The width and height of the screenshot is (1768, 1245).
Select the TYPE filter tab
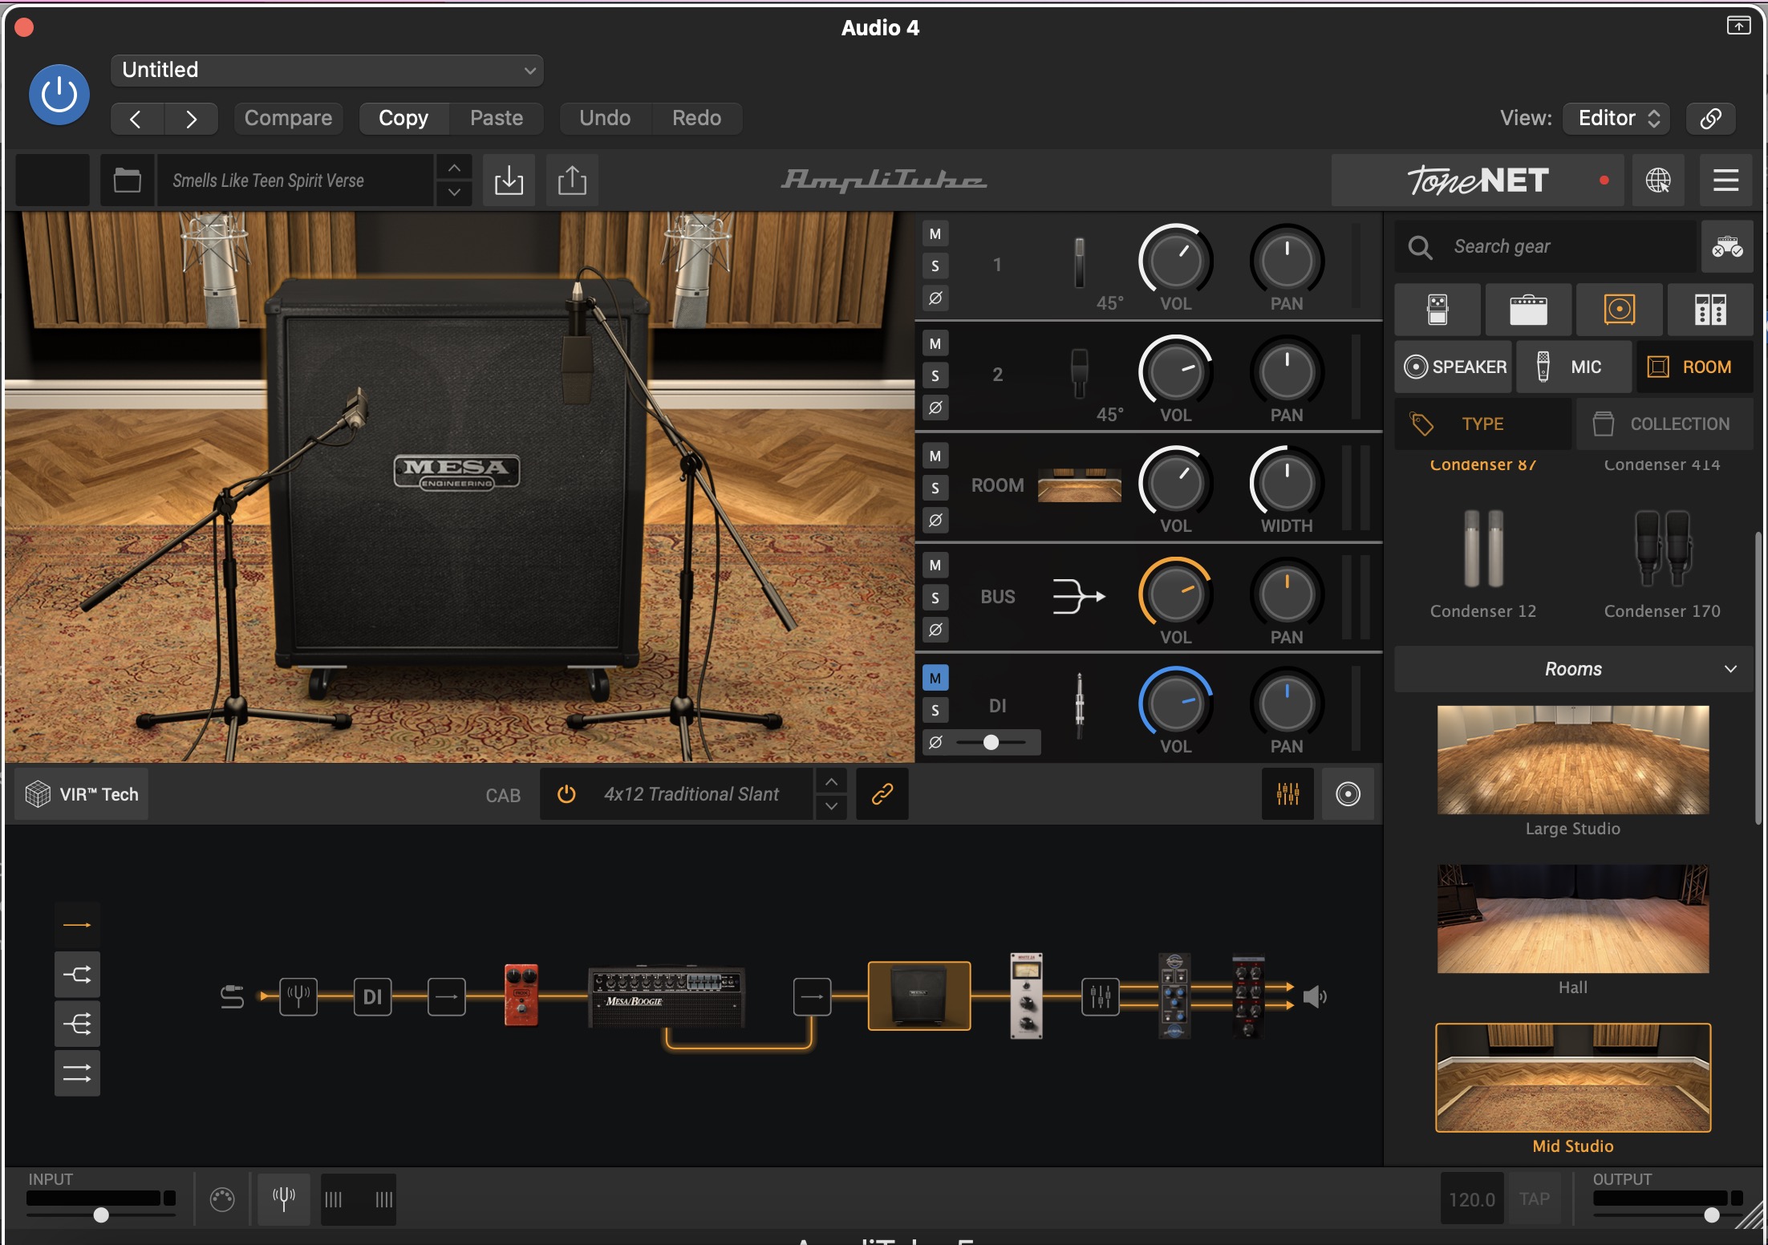click(x=1482, y=424)
